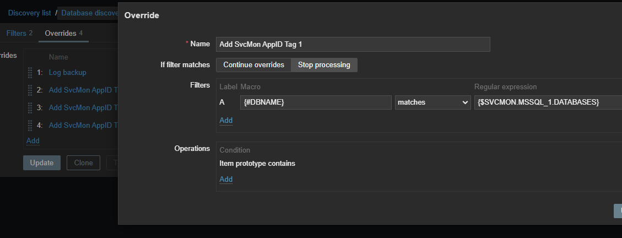Click the filter label A
This screenshot has height=238, width=622.
tap(221, 102)
